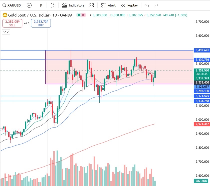Click the compare/add symbol plus icon
The width and height of the screenshot is (210, 186).
pos(29,5)
